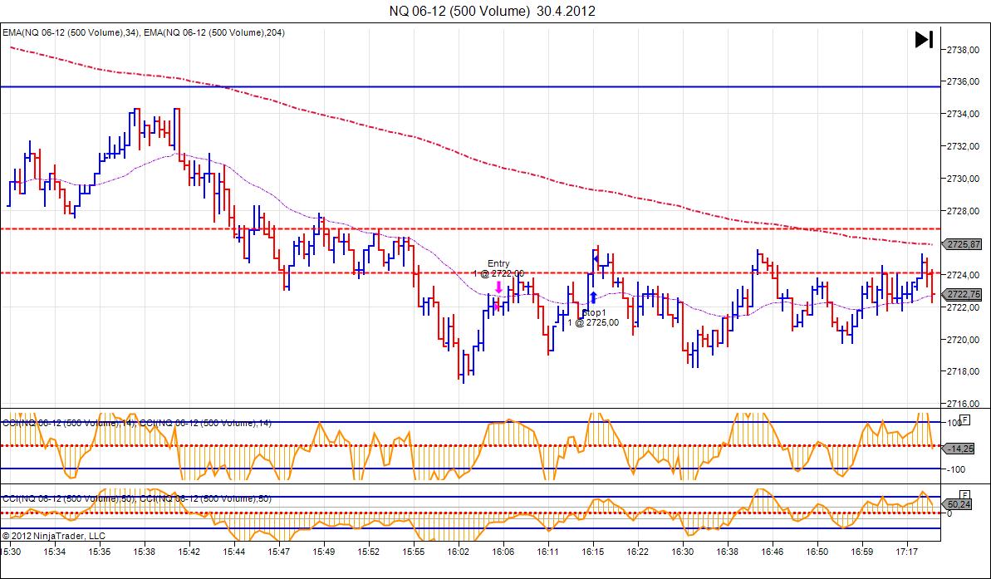Select the small magenta entry fill triangle
991x579 pixels.
(x=497, y=307)
